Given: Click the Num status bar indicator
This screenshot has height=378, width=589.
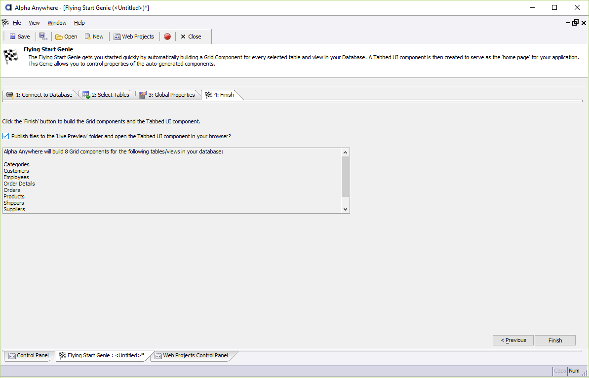Looking at the screenshot, I should 574,371.
